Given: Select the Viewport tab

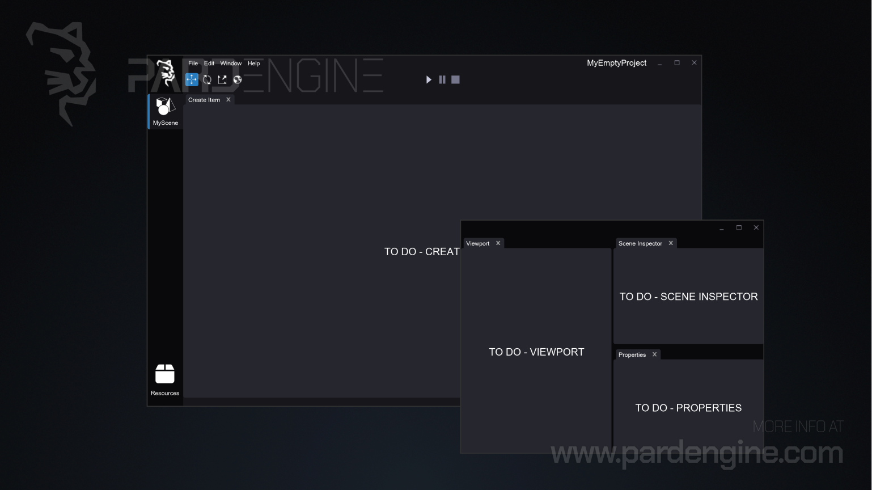Looking at the screenshot, I should tap(477, 243).
